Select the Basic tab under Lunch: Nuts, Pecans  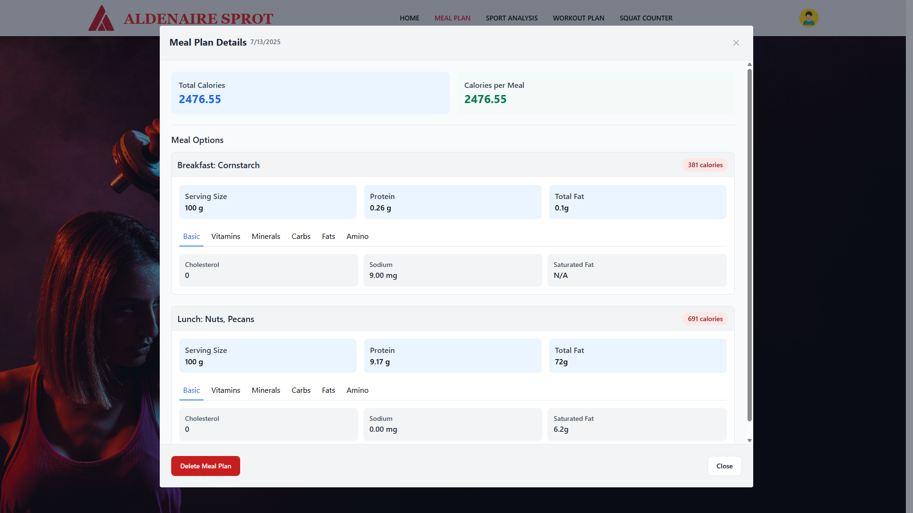pos(191,390)
